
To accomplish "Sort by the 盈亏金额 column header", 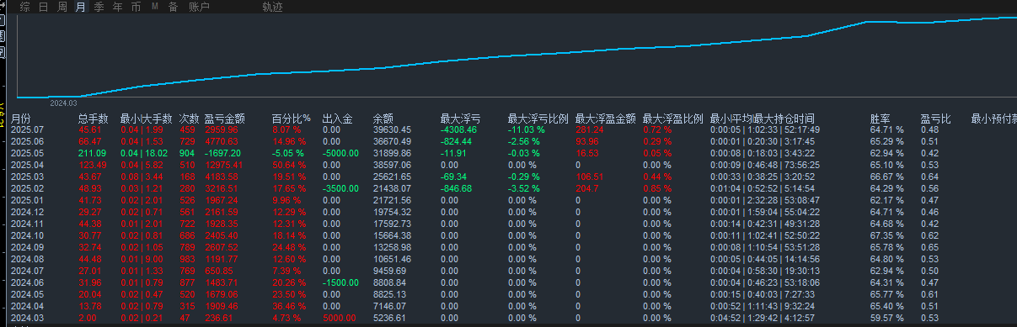I will pyautogui.click(x=224, y=119).
